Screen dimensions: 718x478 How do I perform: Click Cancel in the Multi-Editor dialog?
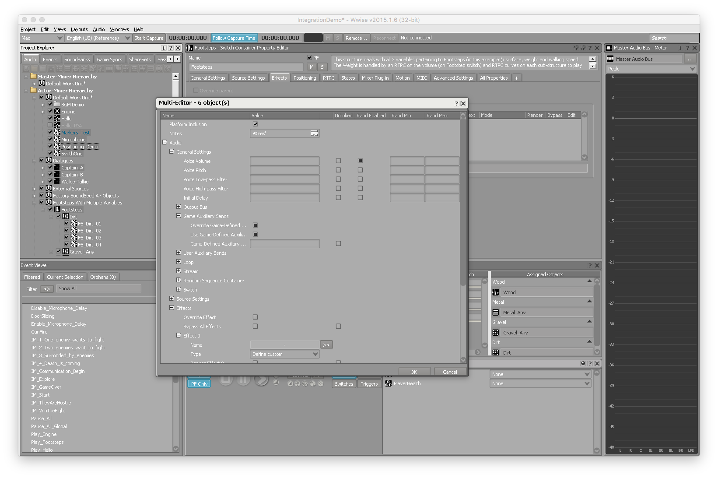[450, 372]
